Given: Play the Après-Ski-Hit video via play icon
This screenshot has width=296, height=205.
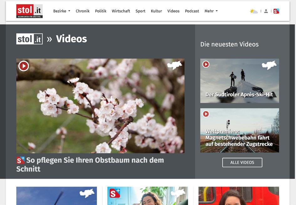Looking at the screenshot, I should coord(206,64).
